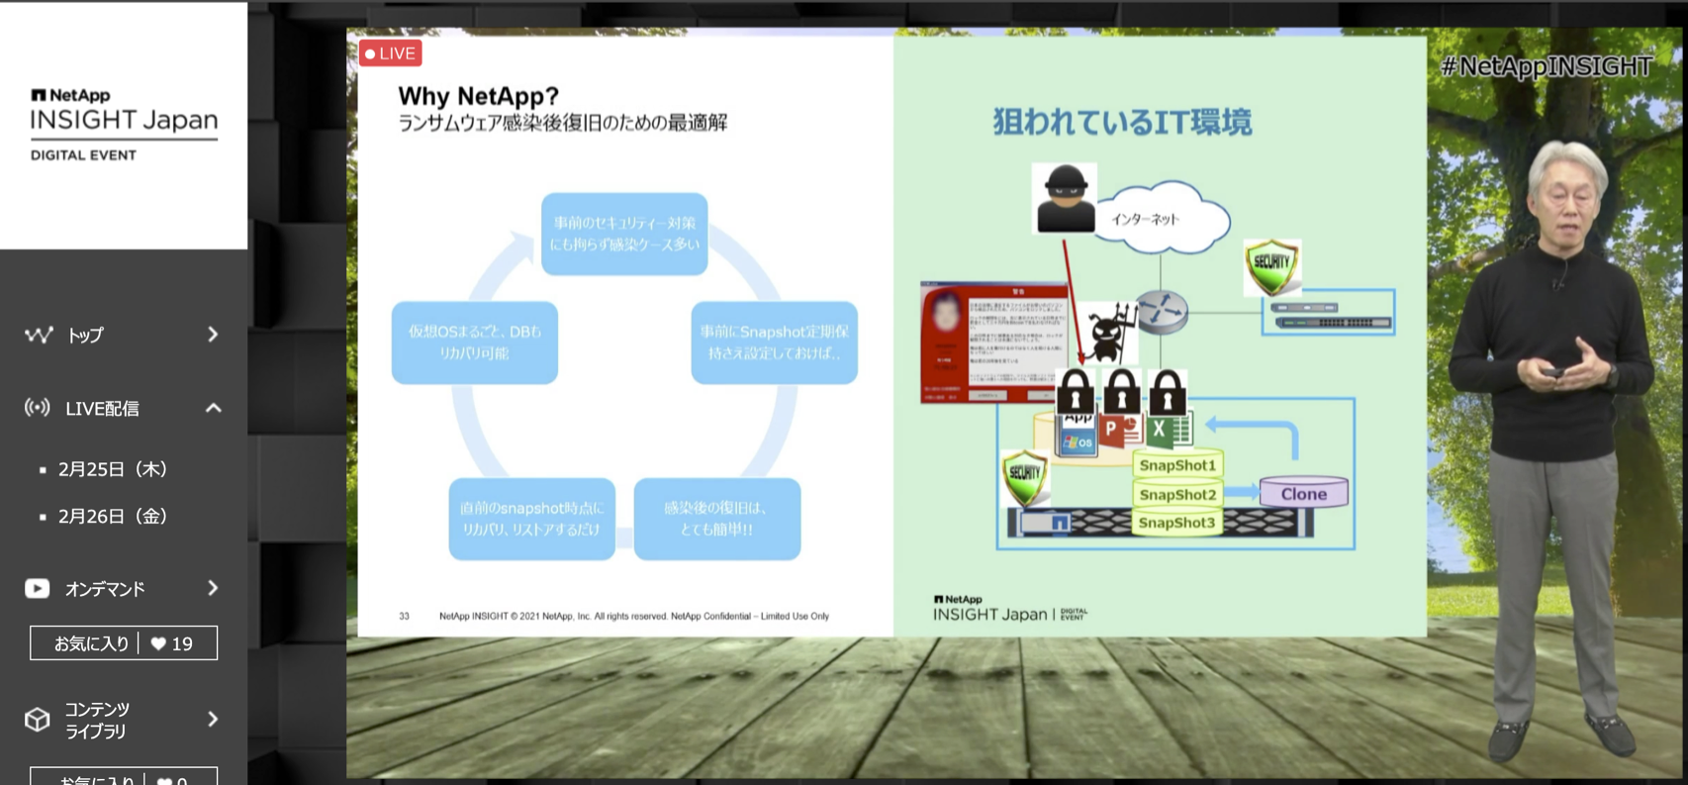
Task: Click the 狙われているIT環境 heading
Action: click(1122, 122)
